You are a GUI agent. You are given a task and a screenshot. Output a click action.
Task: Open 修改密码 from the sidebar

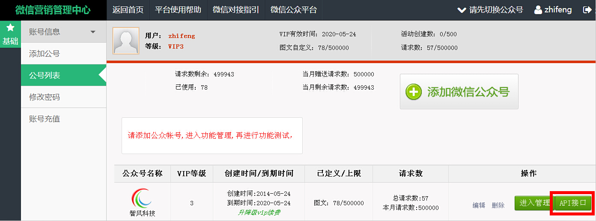pyautogui.click(x=45, y=97)
